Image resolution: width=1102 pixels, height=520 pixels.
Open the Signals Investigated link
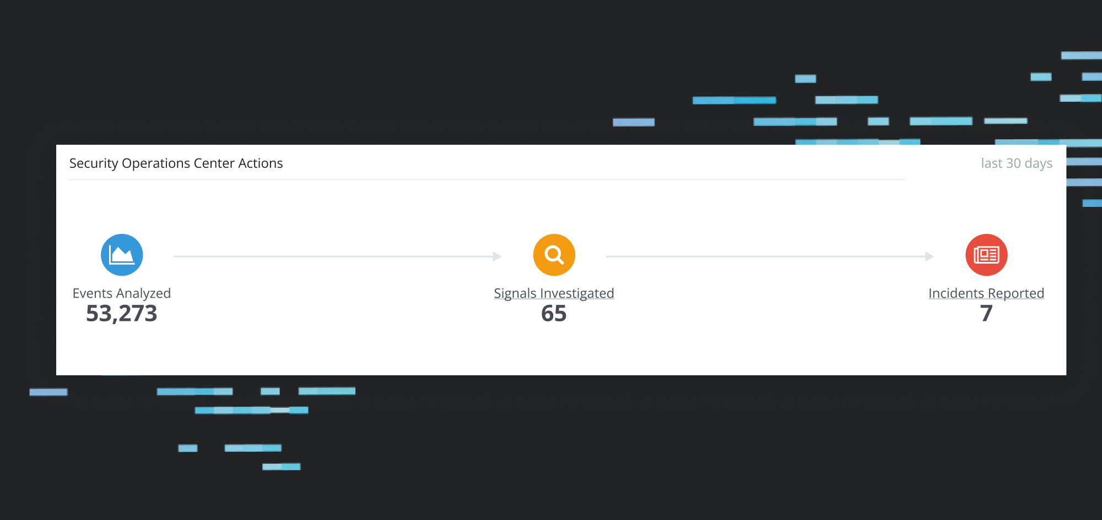[x=554, y=293]
